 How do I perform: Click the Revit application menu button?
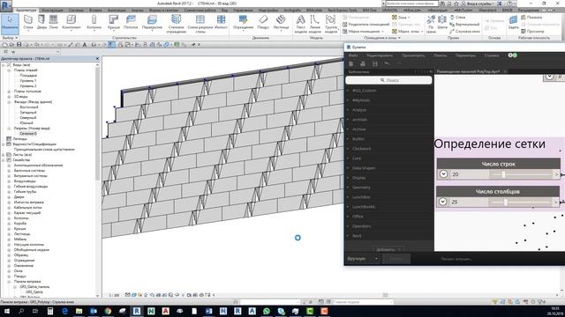6,5
